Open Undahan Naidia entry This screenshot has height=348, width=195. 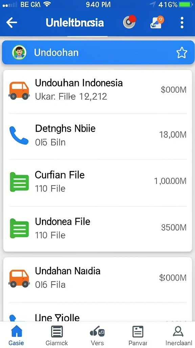(97, 280)
